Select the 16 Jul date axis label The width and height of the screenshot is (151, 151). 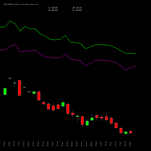(115, 144)
